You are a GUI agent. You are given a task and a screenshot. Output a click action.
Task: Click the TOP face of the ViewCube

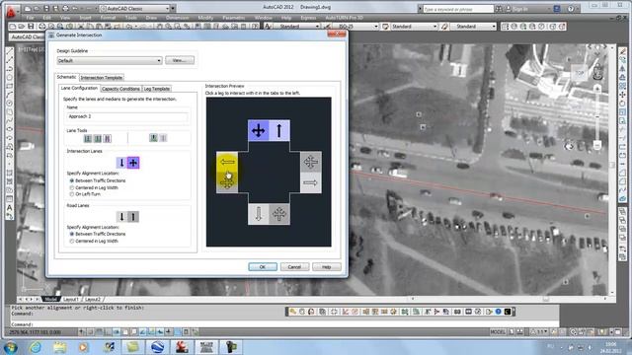[580, 73]
